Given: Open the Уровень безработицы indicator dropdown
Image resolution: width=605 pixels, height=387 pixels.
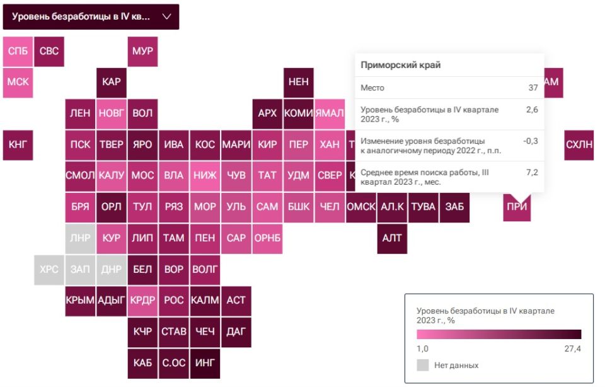Looking at the screenshot, I should coord(91,17).
